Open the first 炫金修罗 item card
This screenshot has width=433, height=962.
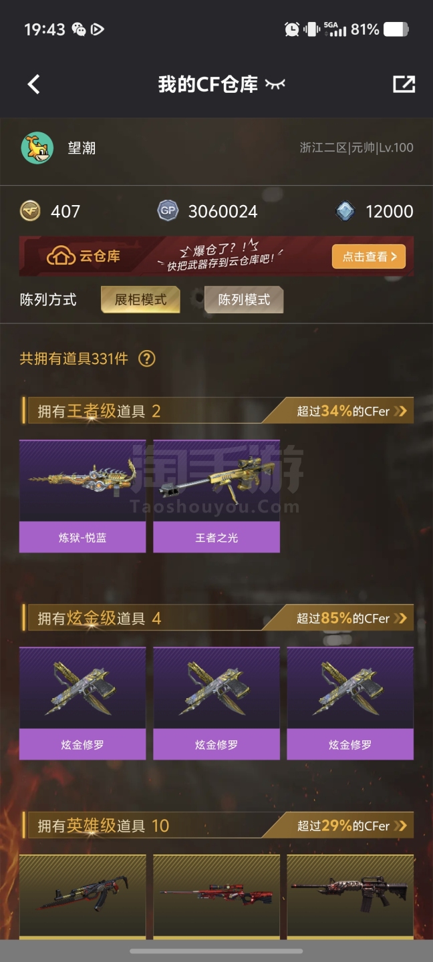83,703
